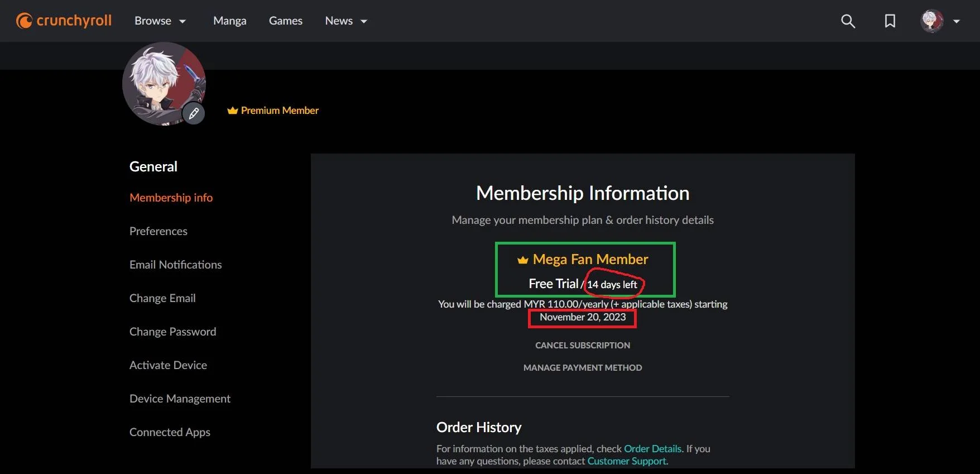This screenshot has width=980, height=474.
Task: Expand the Browse dropdown menu
Action: (160, 21)
